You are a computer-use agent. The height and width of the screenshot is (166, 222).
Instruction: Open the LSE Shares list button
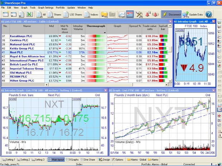click(73, 14)
